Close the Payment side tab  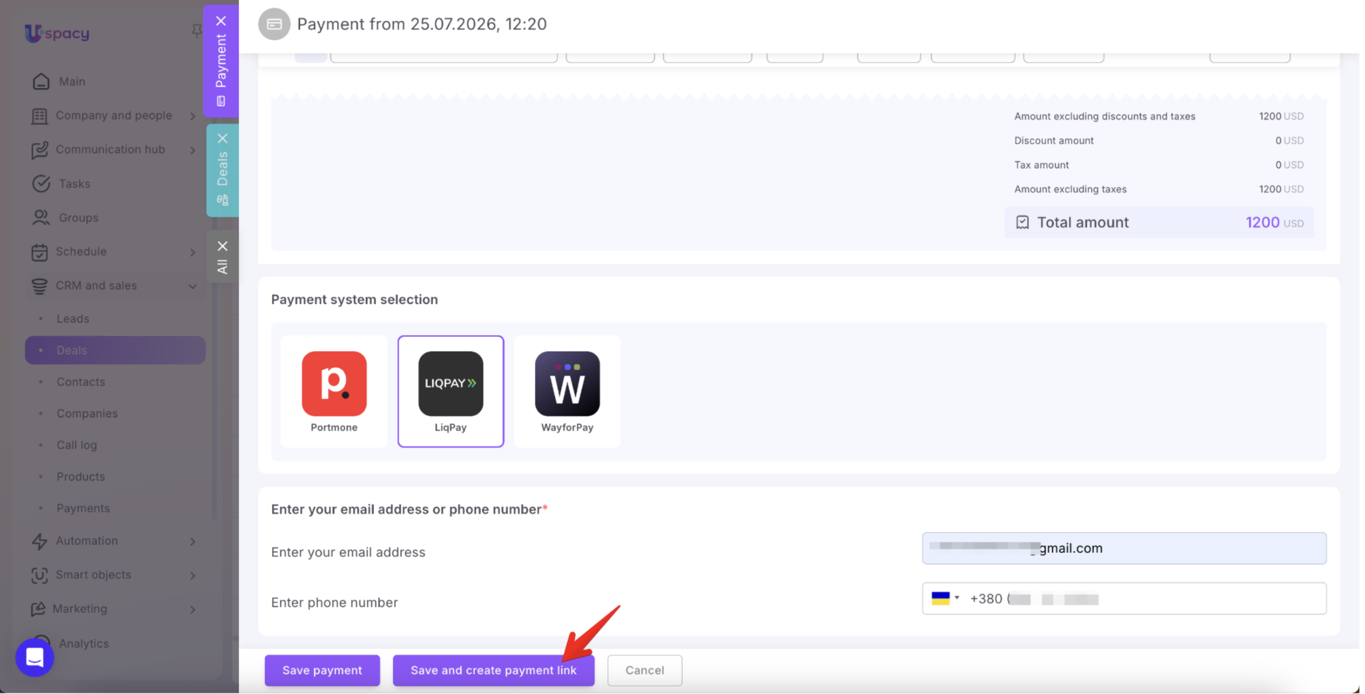(x=221, y=21)
